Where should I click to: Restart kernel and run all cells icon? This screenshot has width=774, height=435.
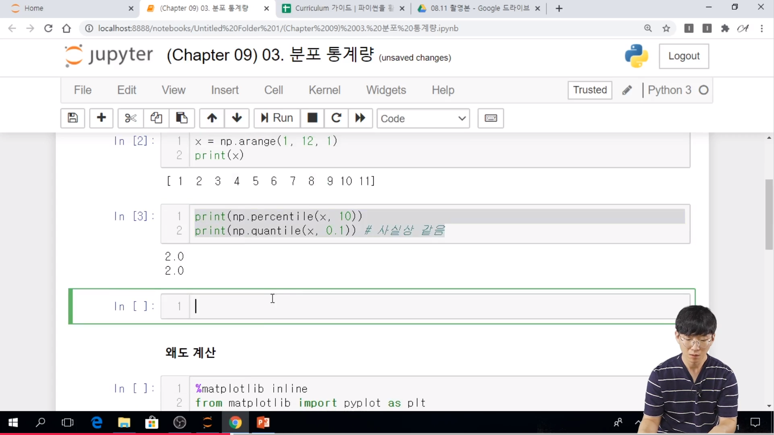(360, 118)
